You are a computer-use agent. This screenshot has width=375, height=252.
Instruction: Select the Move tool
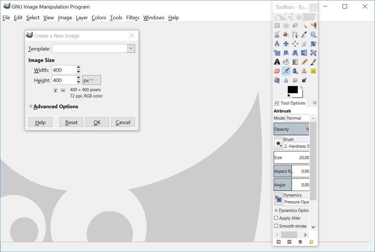point(286,44)
